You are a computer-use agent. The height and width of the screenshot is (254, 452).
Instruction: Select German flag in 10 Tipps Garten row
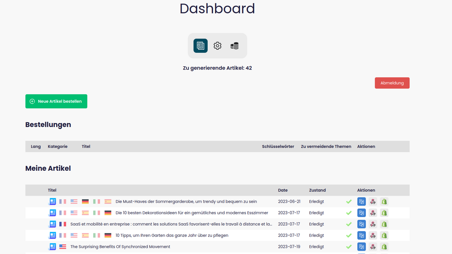108,235
